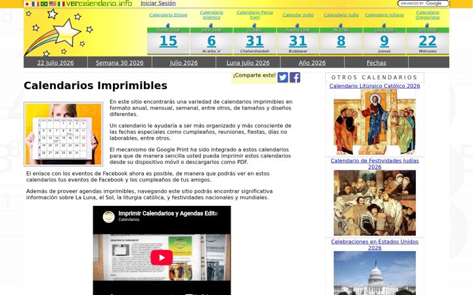This screenshot has width=473, height=295.
Task: Open Calendar Indio link
Action: click(x=298, y=14)
